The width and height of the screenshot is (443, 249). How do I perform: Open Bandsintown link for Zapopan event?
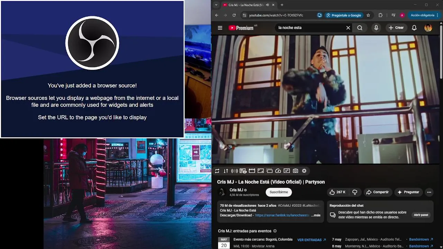[421, 239]
